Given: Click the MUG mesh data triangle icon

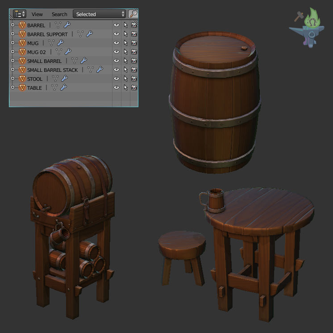Looking at the screenshot, I should (x=51, y=43).
